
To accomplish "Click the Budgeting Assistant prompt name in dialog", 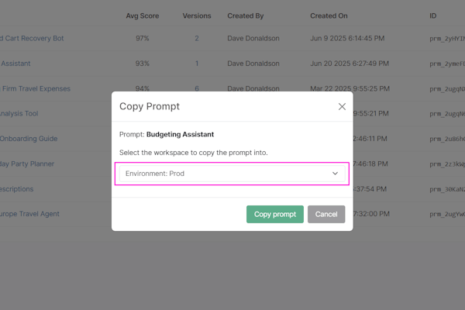I will pyautogui.click(x=180, y=134).
